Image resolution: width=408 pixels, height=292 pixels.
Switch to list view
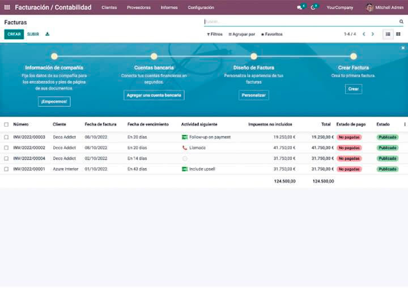coord(388,34)
